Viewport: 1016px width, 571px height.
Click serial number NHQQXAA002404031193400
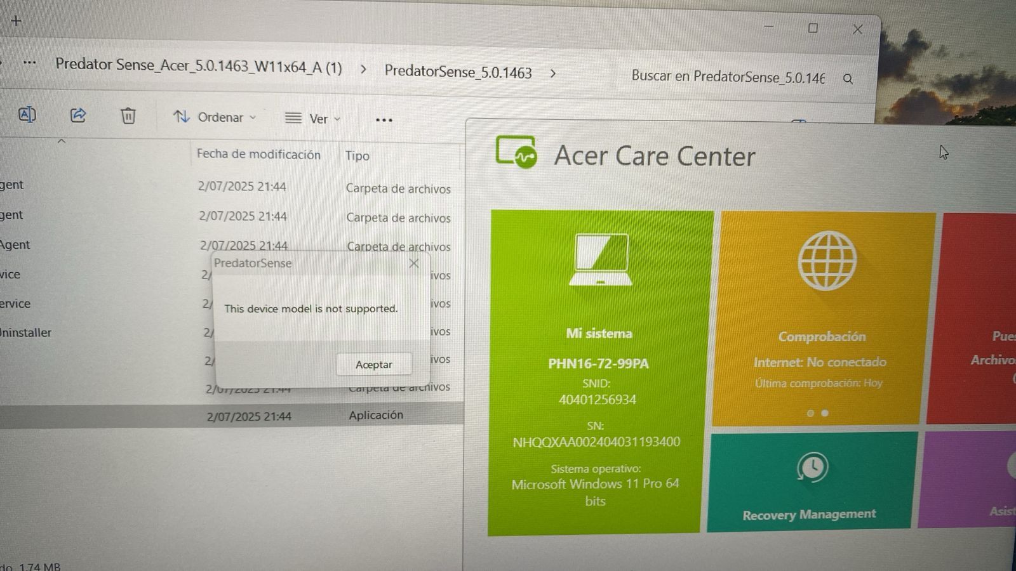[596, 442]
